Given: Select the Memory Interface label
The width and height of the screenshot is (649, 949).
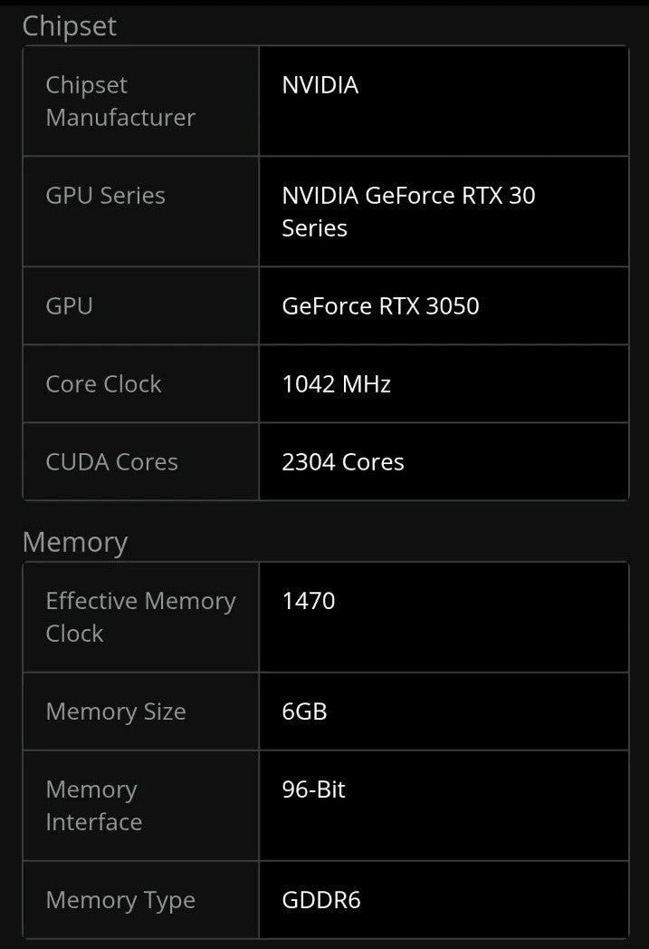Looking at the screenshot, I should [93, 806].
